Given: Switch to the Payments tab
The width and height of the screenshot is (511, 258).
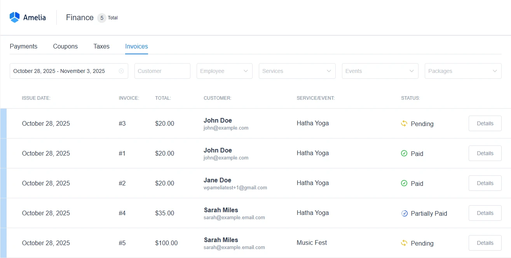Looking at the screenshot, I should (x=23, y=46).
